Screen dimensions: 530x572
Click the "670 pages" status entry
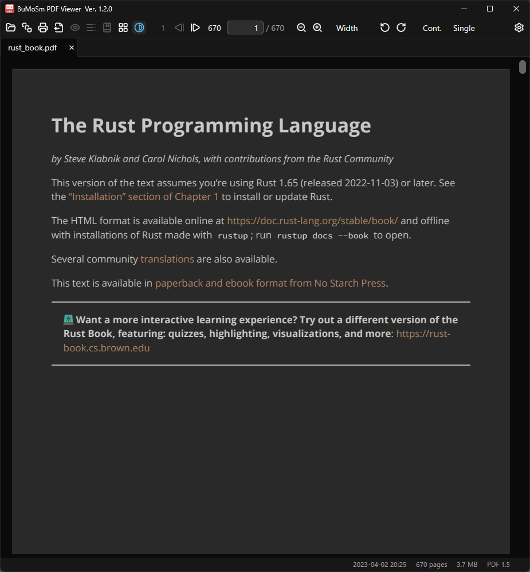[431, 565]
